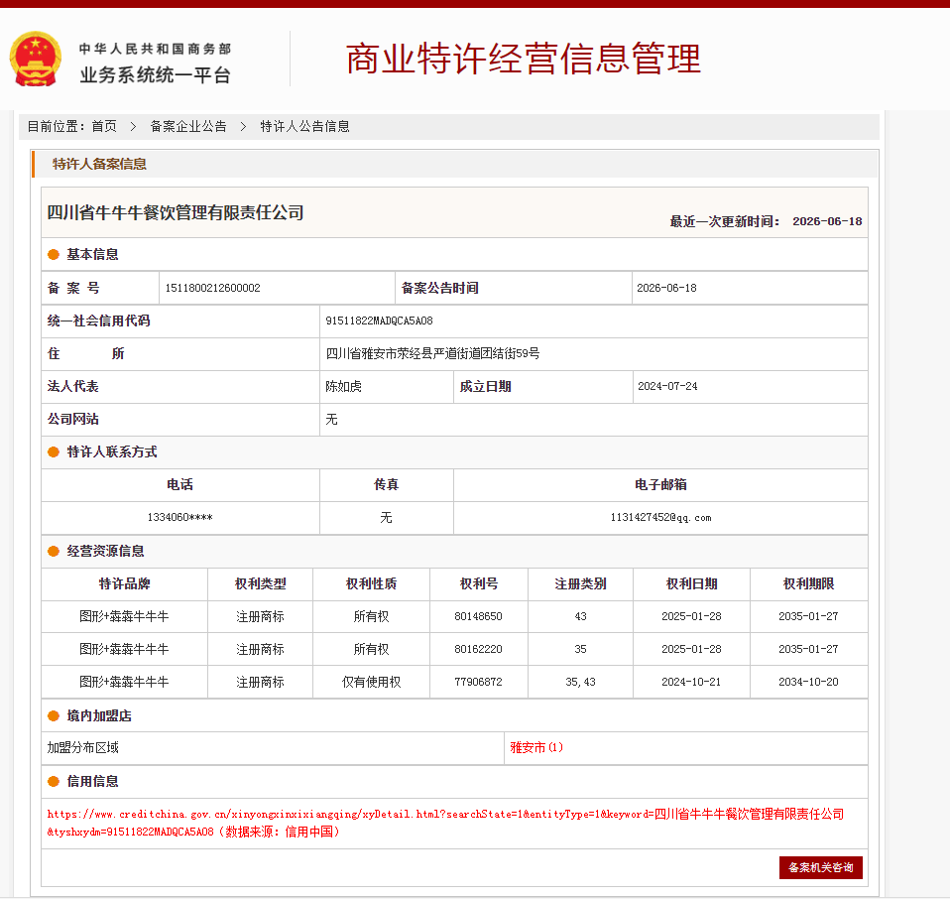Click the 基本信息 section heading
Screen dimensions: 950x899
pos(92,255)
